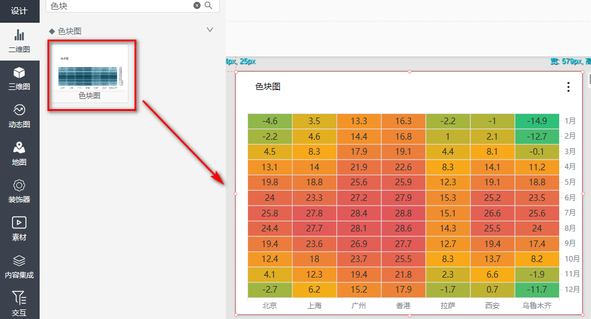Screen dimensions: 591x319
Task: Open the 装饰器 decorator panel
Action: click(x=19, y=191)
